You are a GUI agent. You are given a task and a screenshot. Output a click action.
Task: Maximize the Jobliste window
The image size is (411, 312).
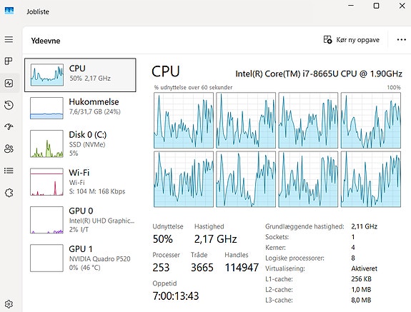[376, 6]
